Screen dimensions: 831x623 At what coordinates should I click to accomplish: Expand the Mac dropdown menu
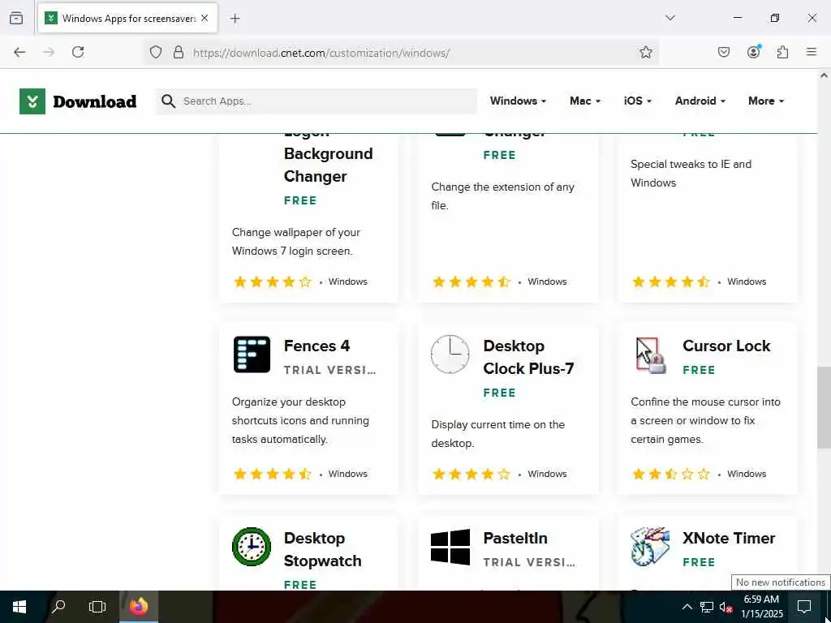point(585,101)
